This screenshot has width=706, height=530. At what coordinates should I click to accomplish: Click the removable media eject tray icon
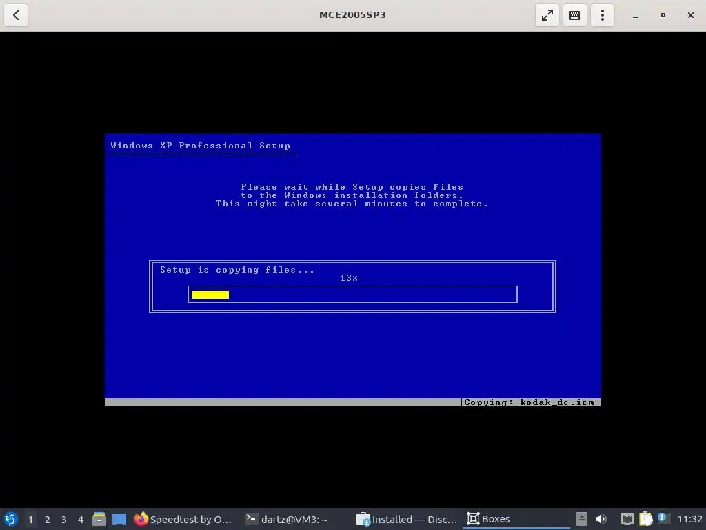(x=581, y=519)
